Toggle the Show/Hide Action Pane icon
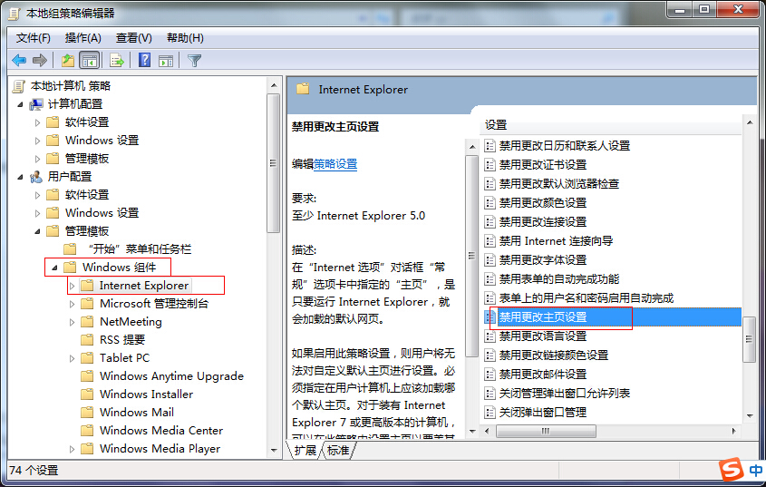Image resolution: width=766 pixels, height=487 pixels. 166,61
